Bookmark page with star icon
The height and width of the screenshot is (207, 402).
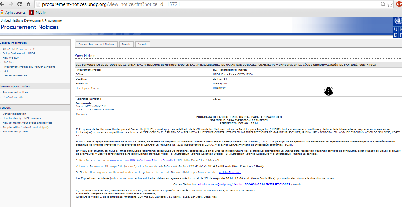click(389, 4)
